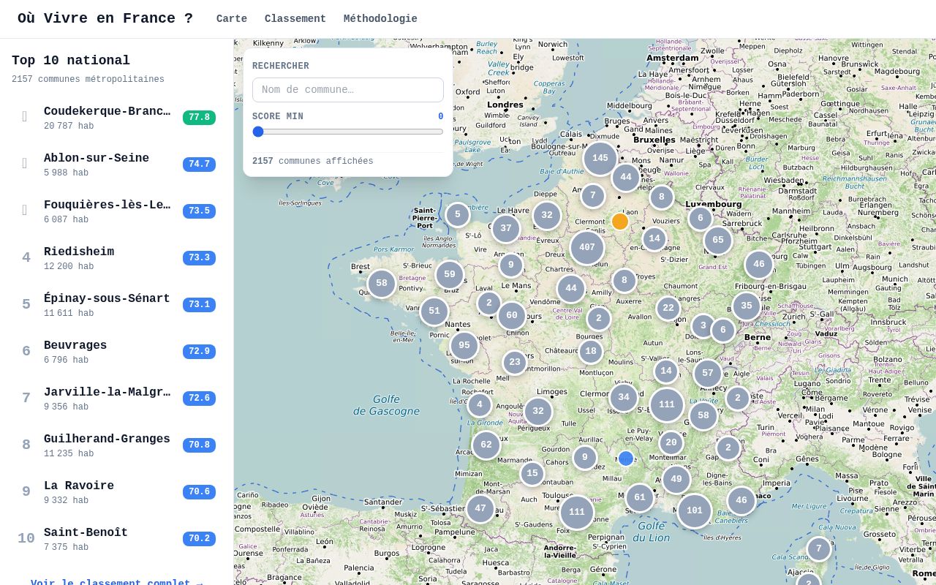Choose Jarville-la-Malgrange from the top 10
936x585 pixels.
coord(117,398)
